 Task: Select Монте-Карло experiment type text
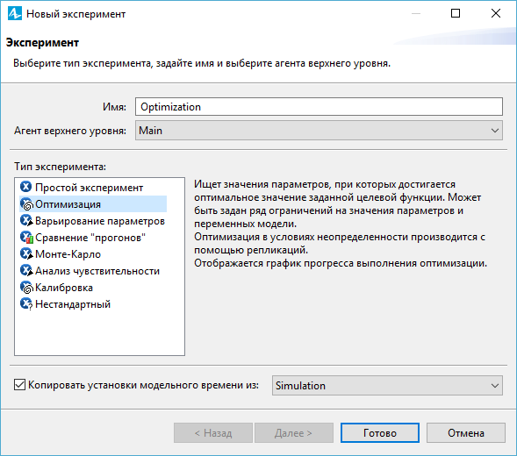pos(68,254)
